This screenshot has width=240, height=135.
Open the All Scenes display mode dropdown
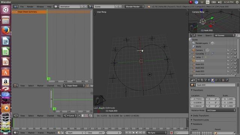(224, 35)
